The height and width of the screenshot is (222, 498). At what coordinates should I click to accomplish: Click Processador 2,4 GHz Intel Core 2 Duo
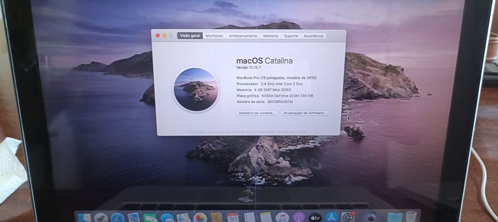point(270,84)
